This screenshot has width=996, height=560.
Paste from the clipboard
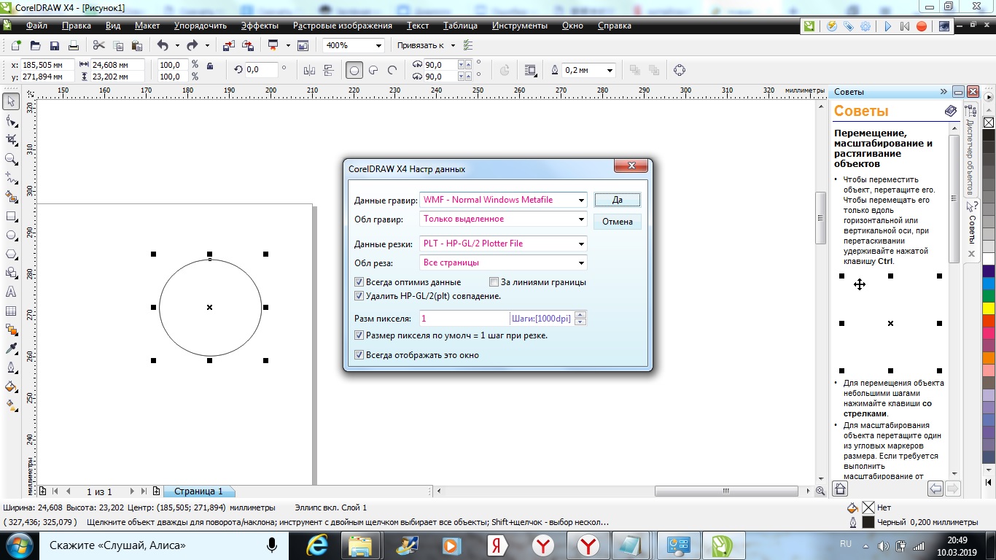tap(136, 45)
